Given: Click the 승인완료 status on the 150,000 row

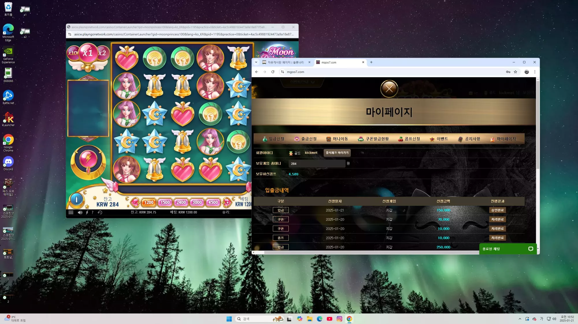Looking at the screenshot, I should [x=497, y=210].
